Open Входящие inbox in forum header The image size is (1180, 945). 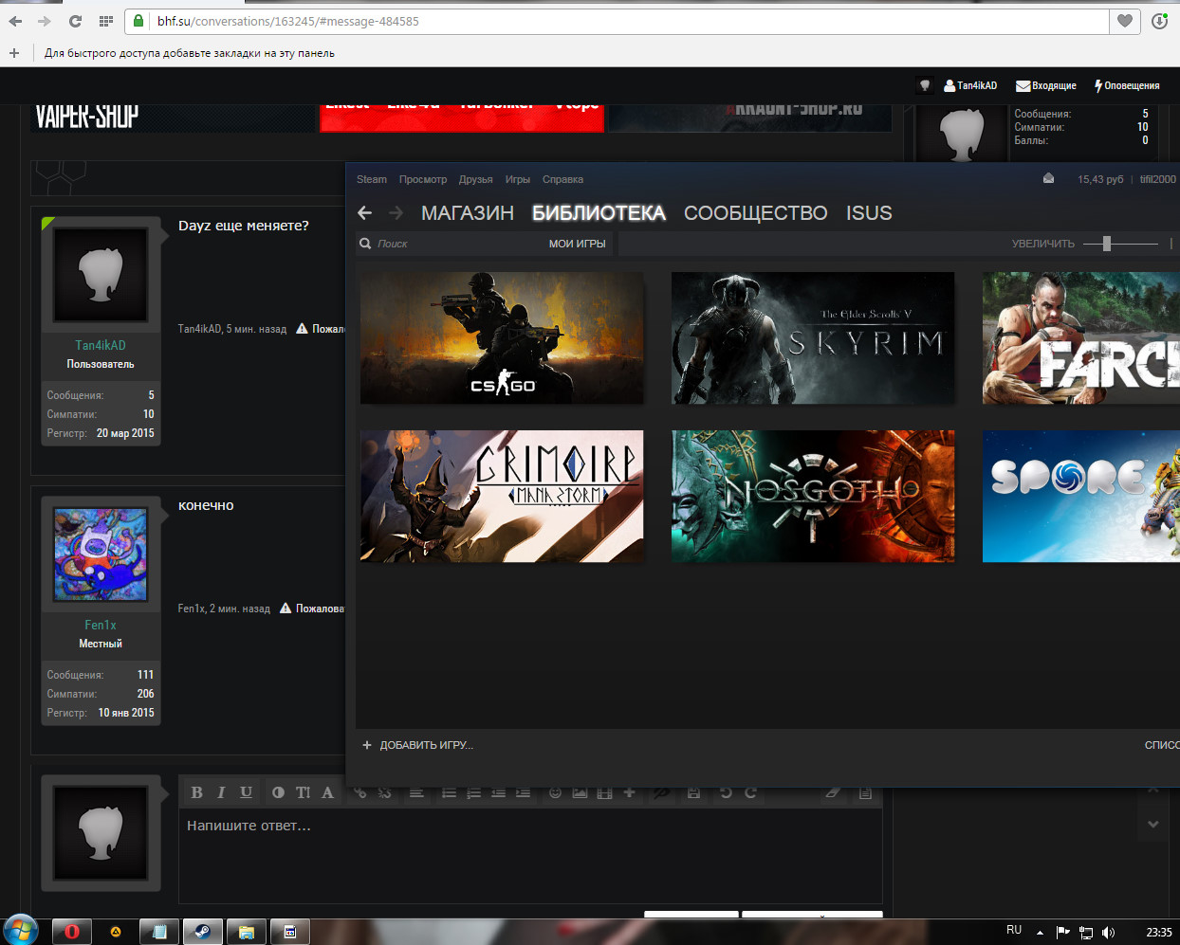pos(1046,85)
